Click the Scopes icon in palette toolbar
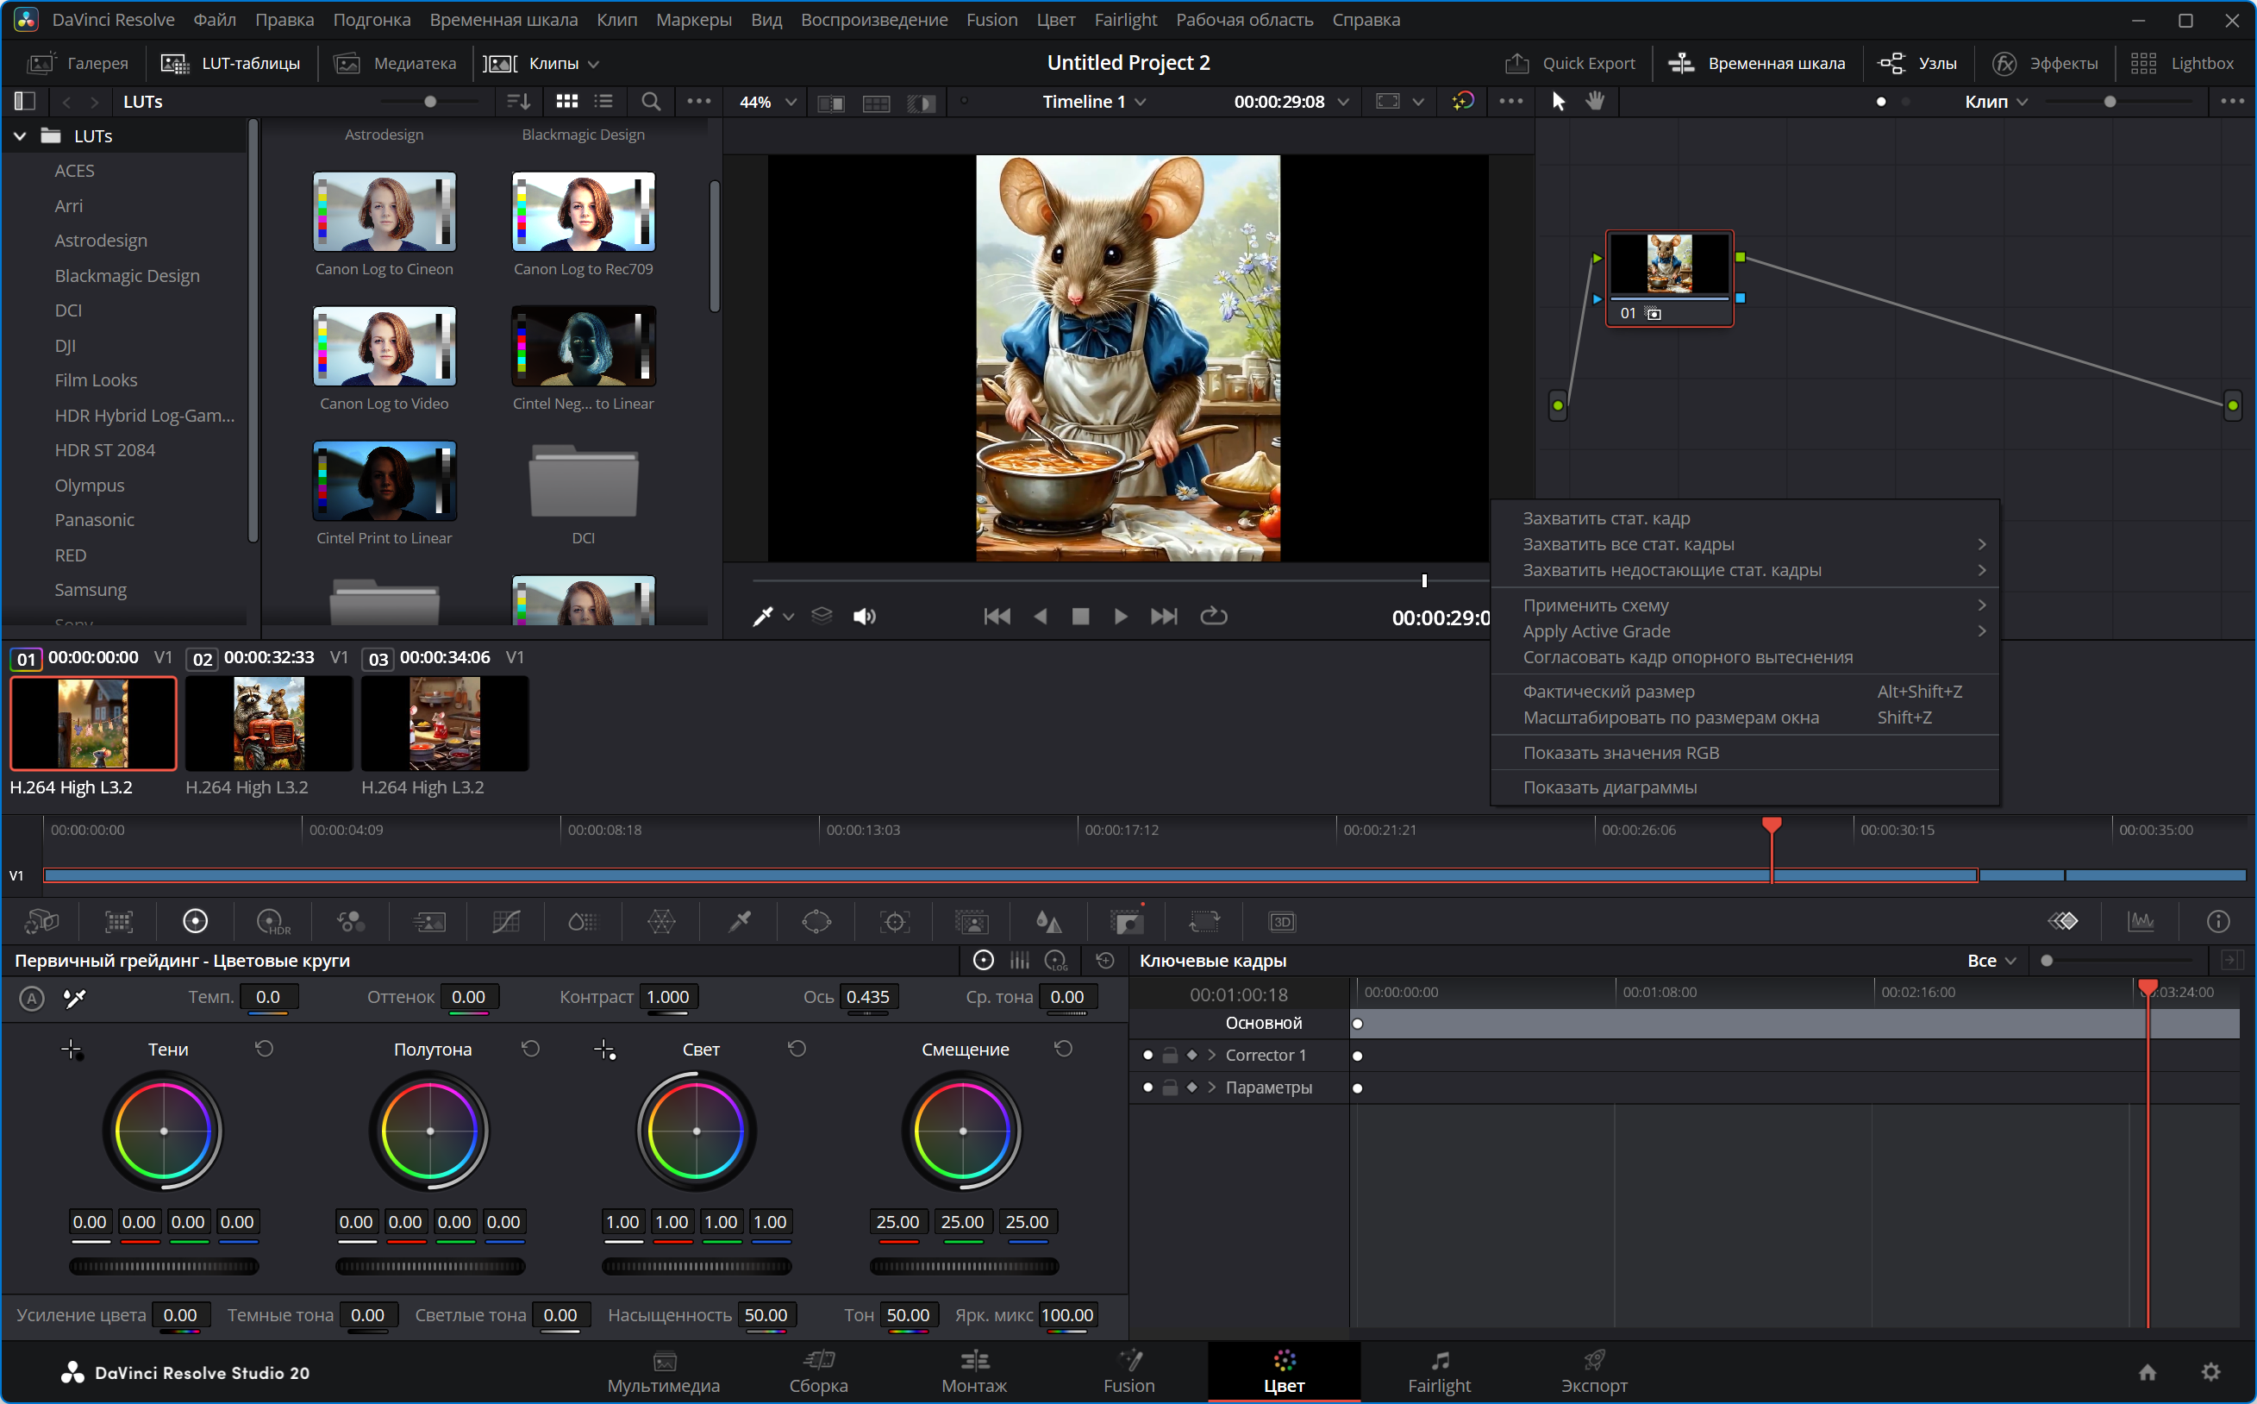The height and width of the screenshot is (1404, 2257). click(x=2141, y=921)
